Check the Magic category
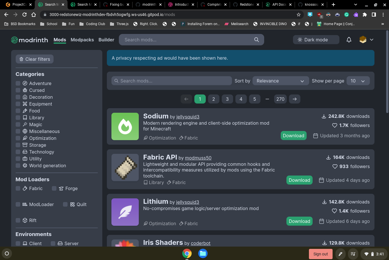Screen dimensions: 389x260 [18, 124]
